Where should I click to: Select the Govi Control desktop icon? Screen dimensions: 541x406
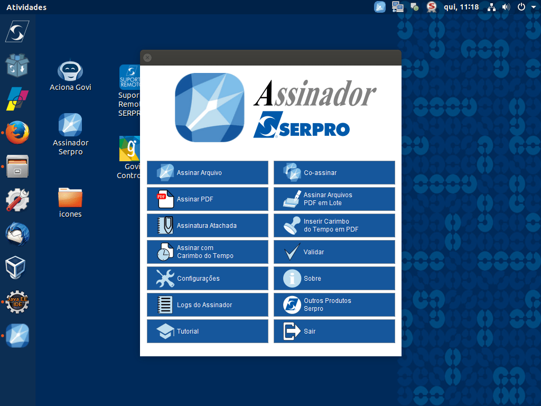coord(129,158)
